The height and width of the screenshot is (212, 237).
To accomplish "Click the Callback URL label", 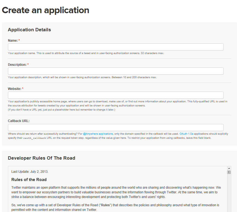I will click(x=19, y=121).
